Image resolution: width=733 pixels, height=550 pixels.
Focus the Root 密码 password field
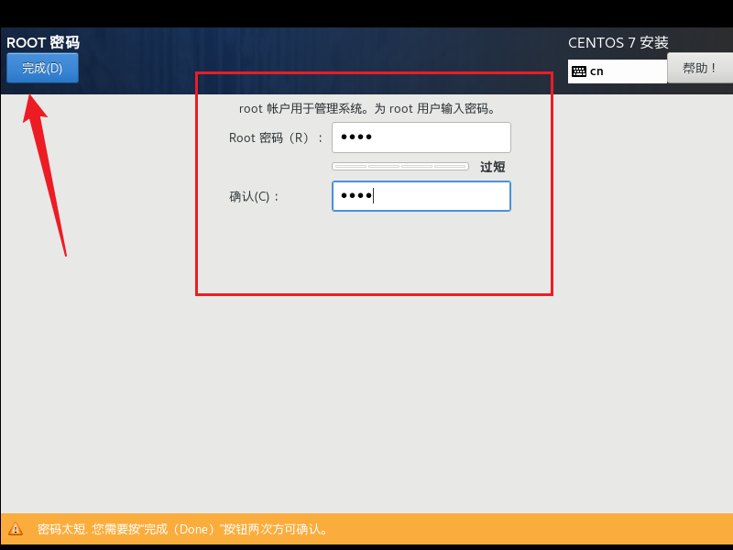tap(421, 137)
